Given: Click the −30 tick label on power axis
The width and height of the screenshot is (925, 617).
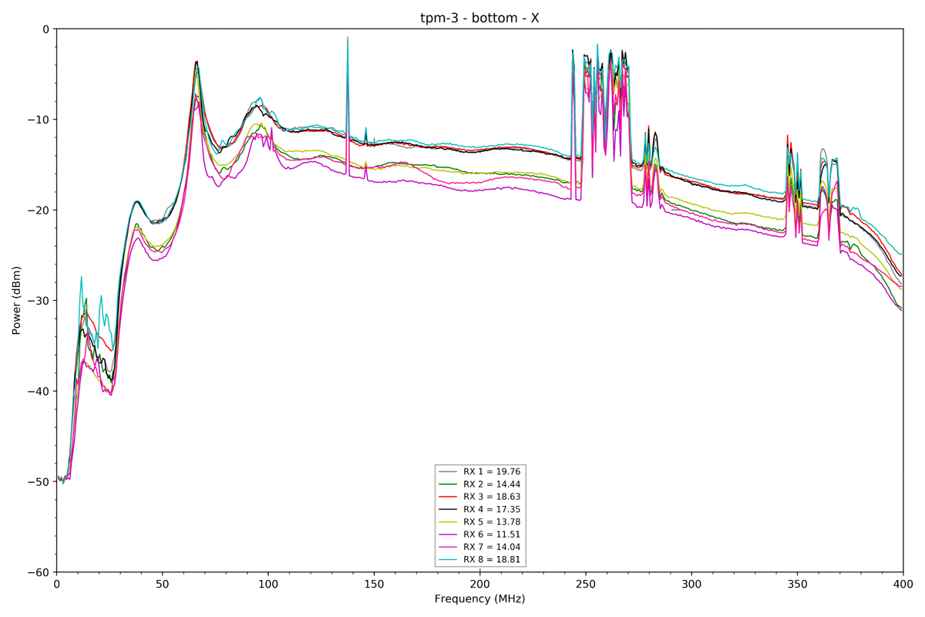Looking at the screenshot, I should coord(38,301).
